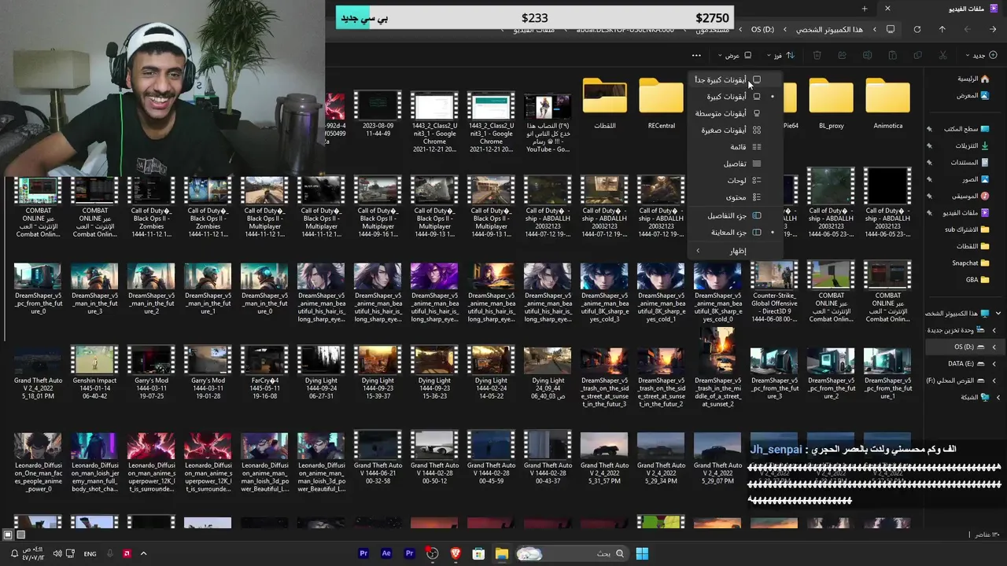This screenshot has height=566, width=1007.
Task: Show hidden system tray icons chevron
Action: (143, 553)
